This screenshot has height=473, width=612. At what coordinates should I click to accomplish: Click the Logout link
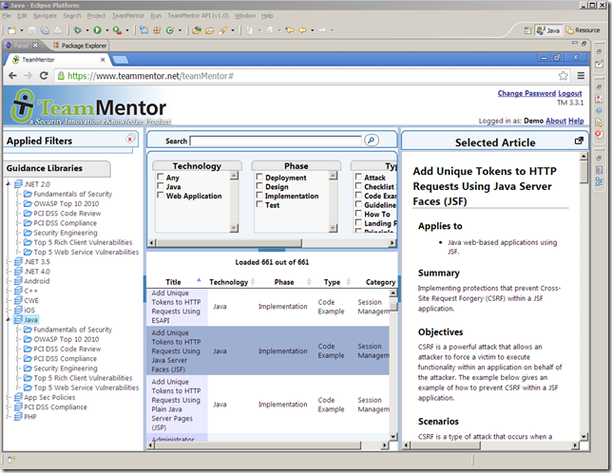pos(570,94)
